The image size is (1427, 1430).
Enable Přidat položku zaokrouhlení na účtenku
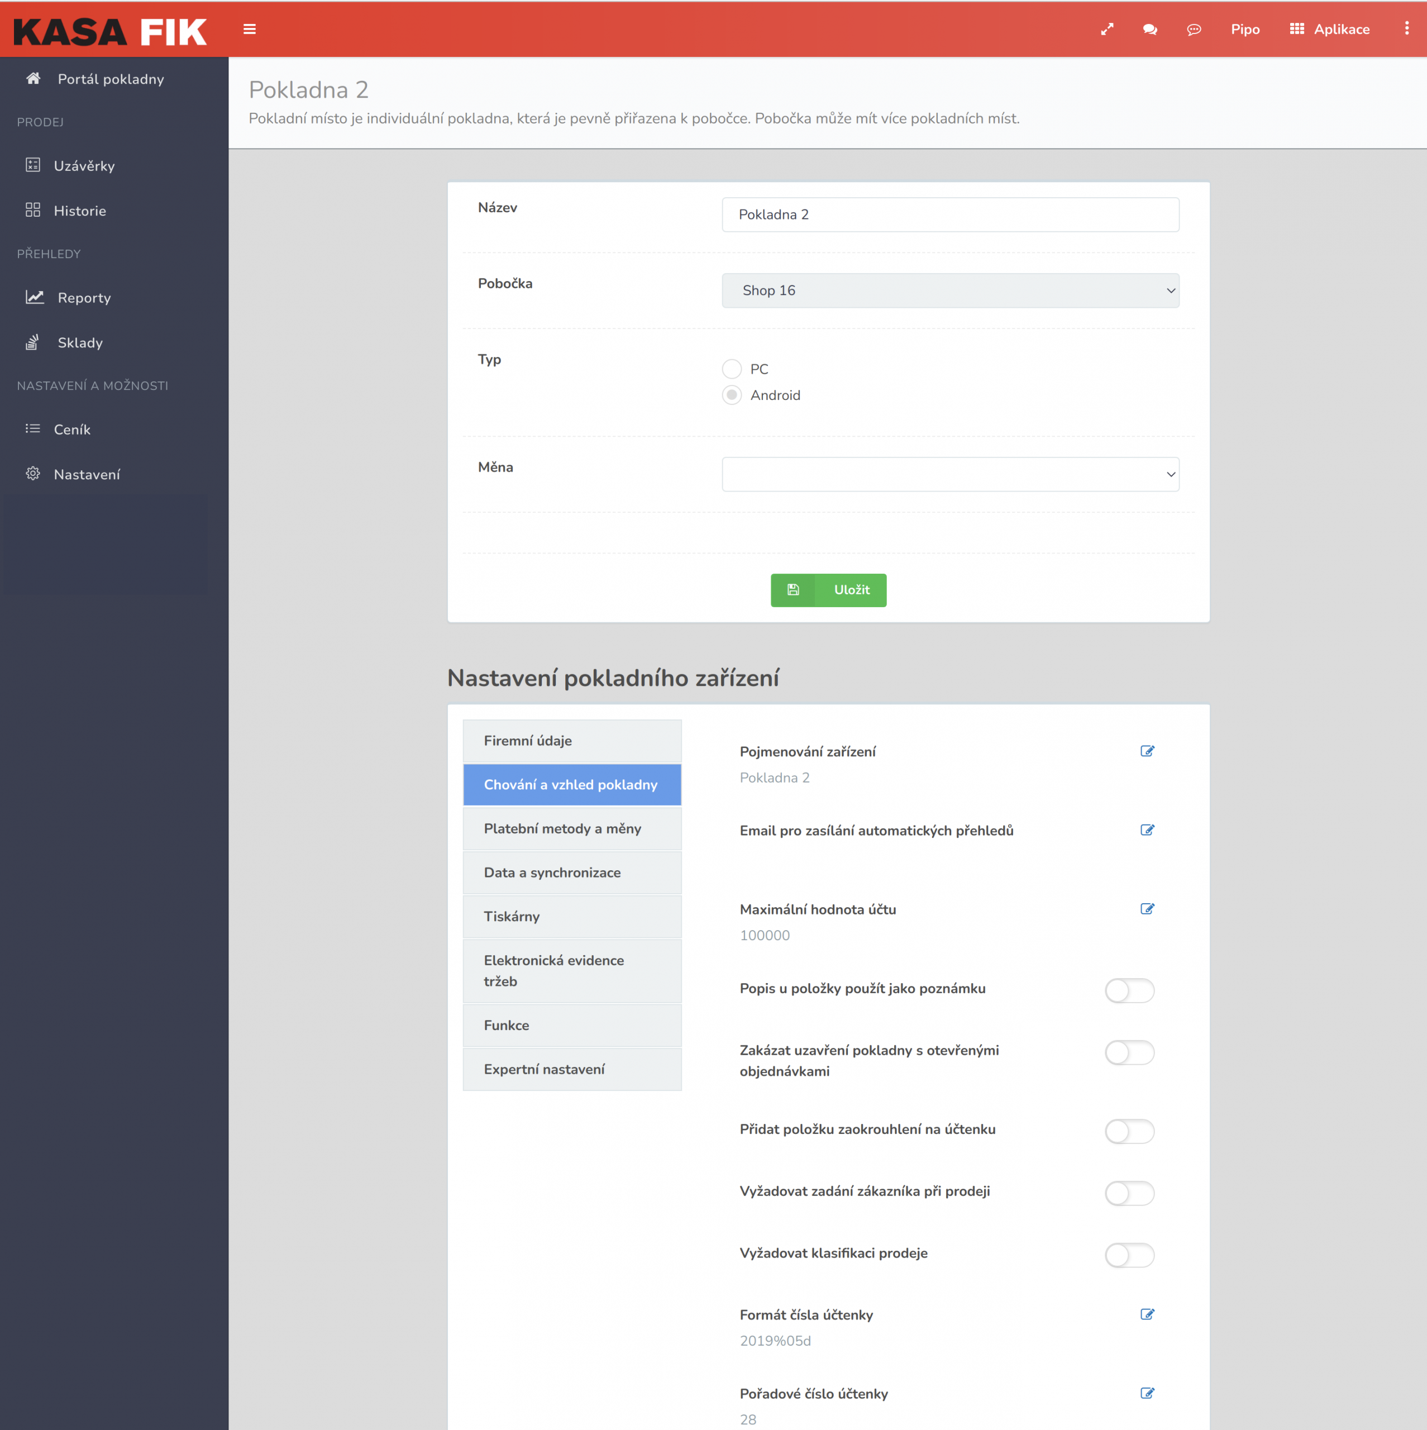1129,1131
